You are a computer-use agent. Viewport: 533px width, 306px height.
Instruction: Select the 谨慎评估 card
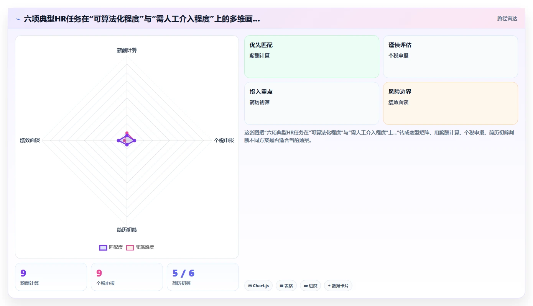click(x=451, y=57)
